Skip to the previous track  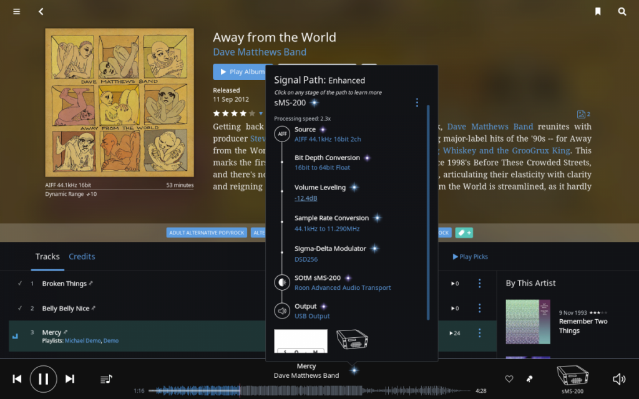(17, 379)
